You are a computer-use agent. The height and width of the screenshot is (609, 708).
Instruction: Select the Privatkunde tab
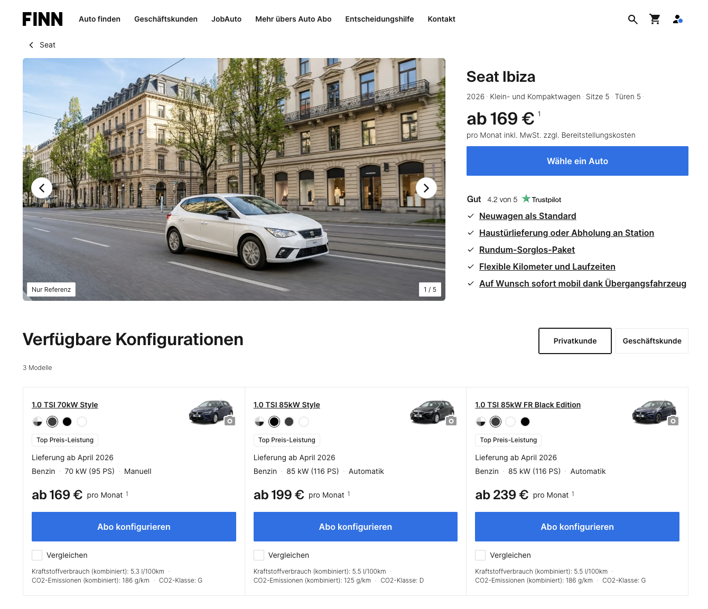pos(575,341)
